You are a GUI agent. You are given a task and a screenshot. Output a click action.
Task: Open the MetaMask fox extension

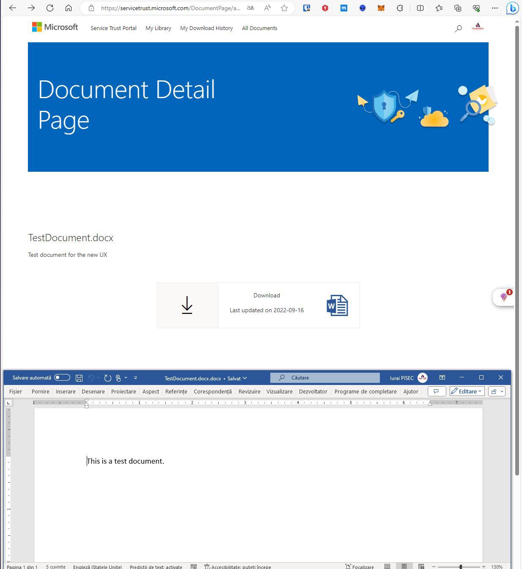pos(381,8)
